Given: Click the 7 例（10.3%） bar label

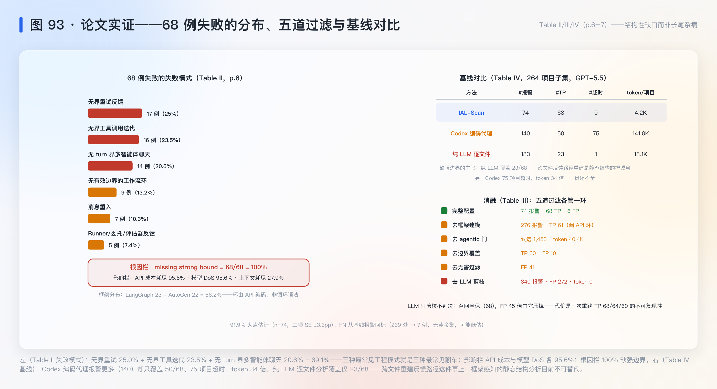Looking at the screenshot, I should click(132, 219).
